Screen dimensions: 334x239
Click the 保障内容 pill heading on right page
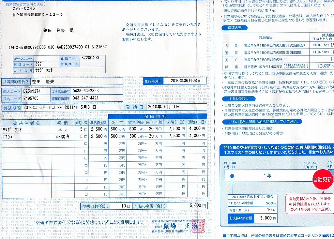(235, 28)
